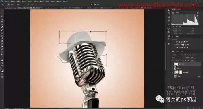Open the 文件 (File) menu
The width and height of the screenshot is (203, 109).
click(7, 1)
